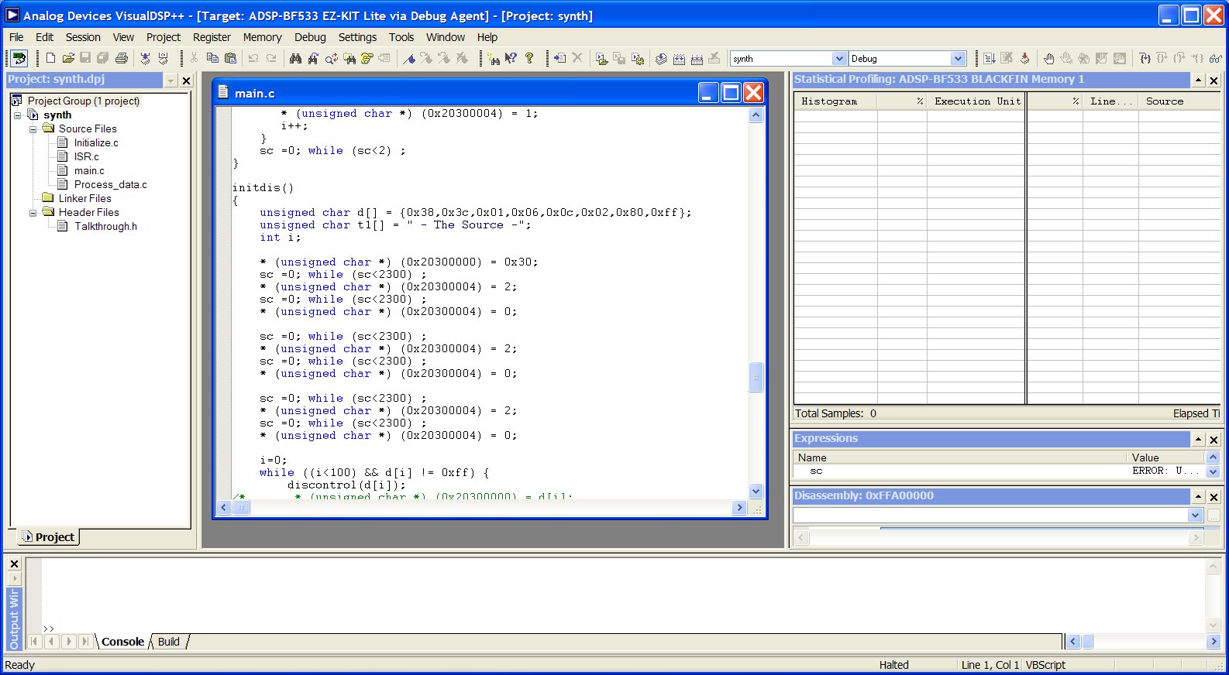Click the Reset red arrow icon
This screenshot has width=1229, height=675.
click(x=1024, y=58)
